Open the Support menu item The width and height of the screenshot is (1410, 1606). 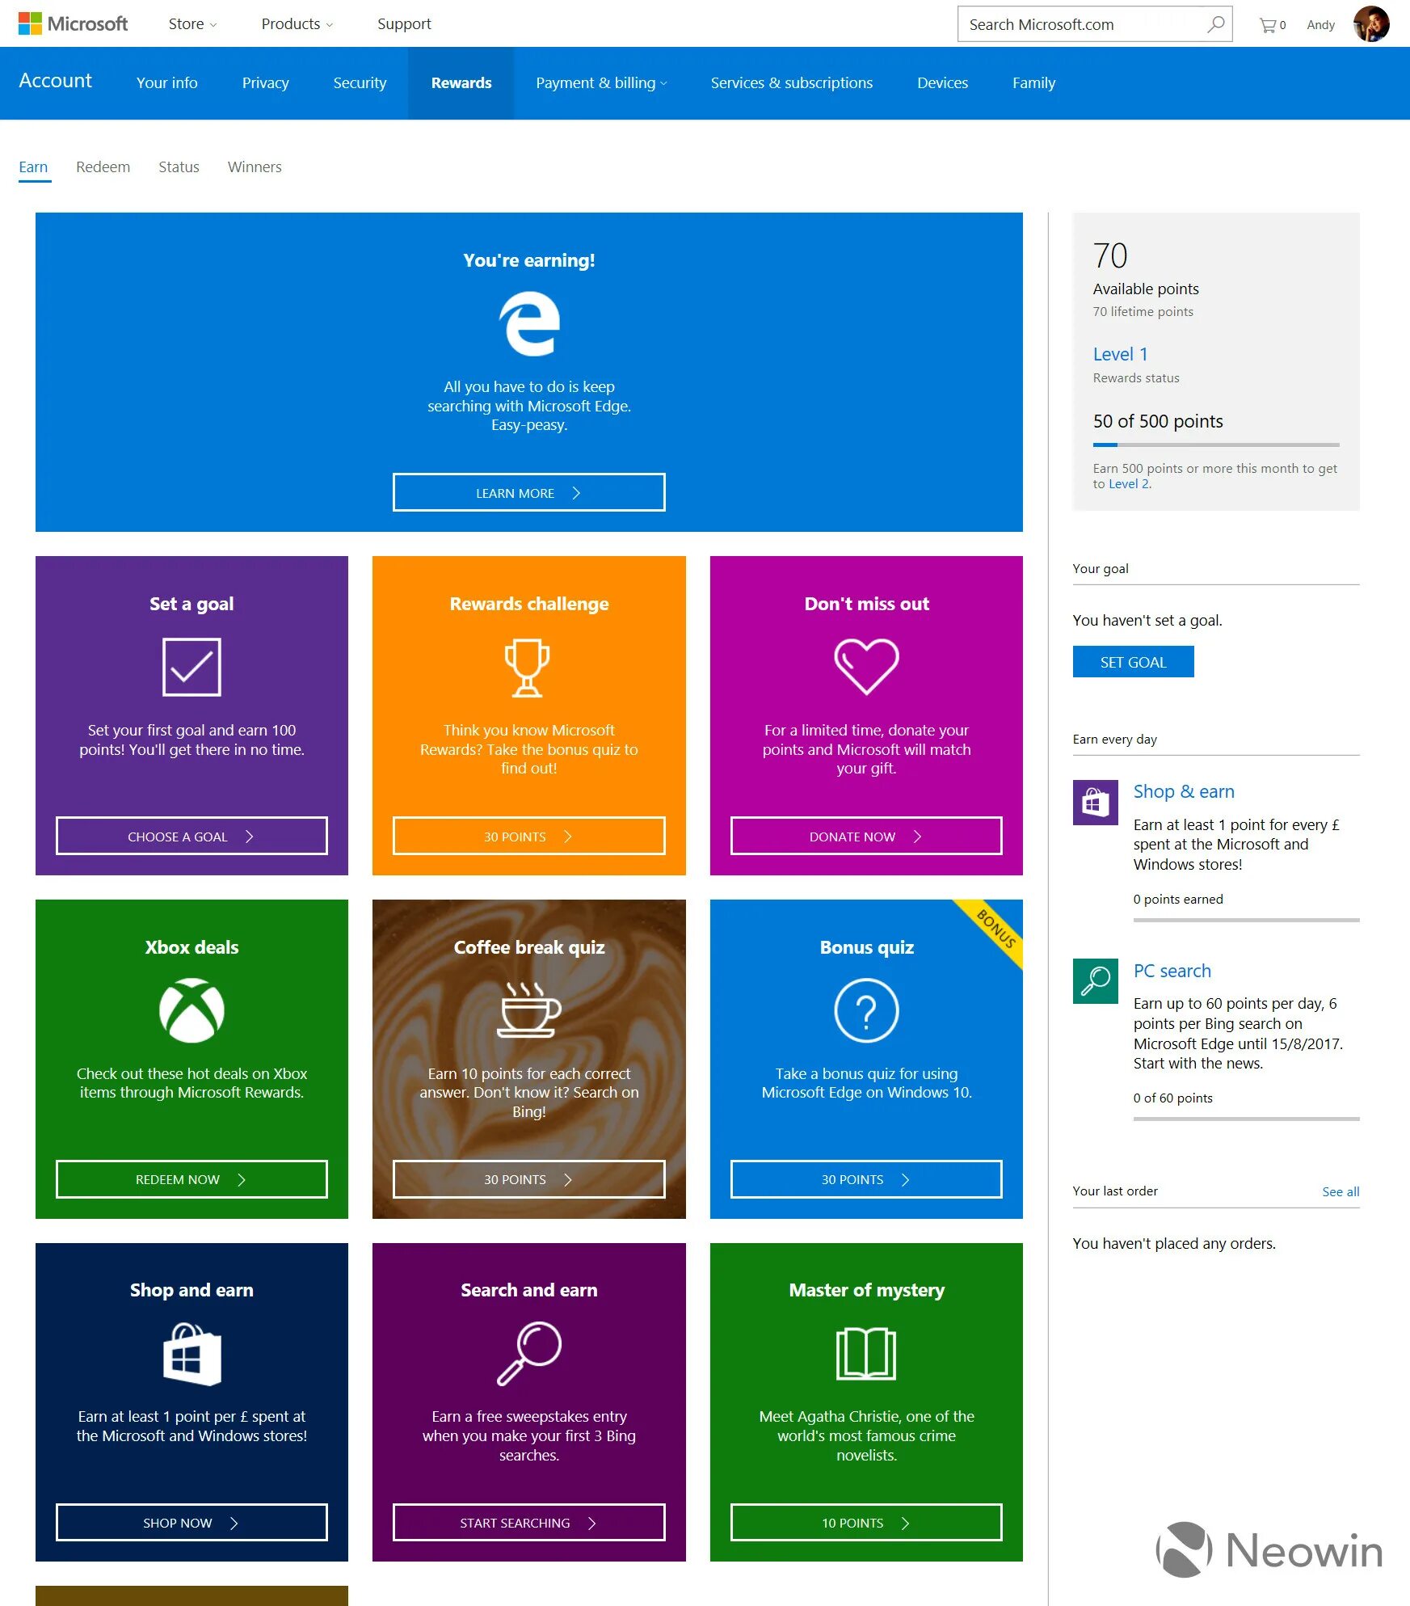(x=404, y=24)
